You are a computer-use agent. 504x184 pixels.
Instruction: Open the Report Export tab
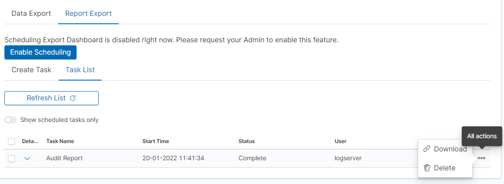pos(88,14)
